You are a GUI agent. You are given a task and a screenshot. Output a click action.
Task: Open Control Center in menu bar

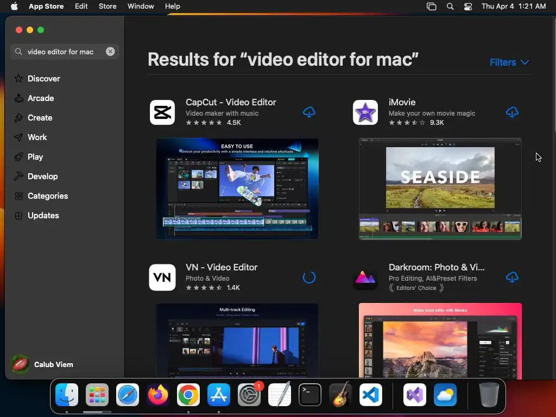pos(468,6)
